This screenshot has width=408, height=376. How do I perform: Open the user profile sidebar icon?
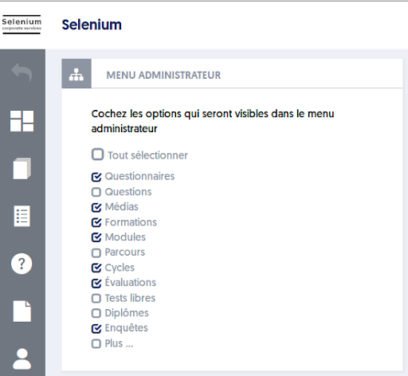click(22, 358)
